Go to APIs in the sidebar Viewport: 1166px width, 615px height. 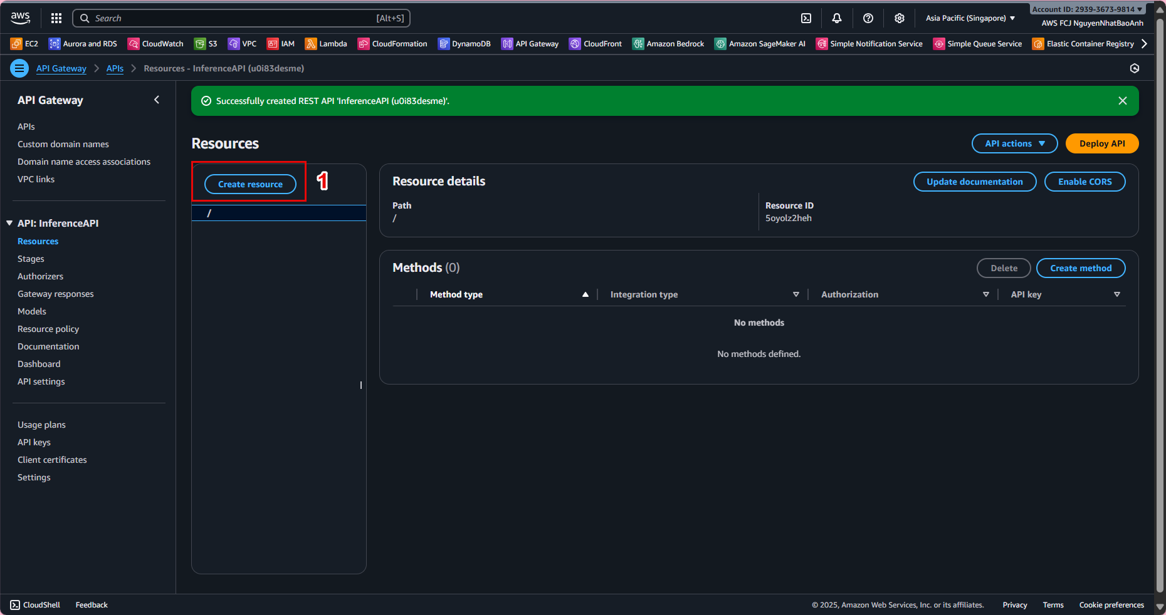[26, 127]
